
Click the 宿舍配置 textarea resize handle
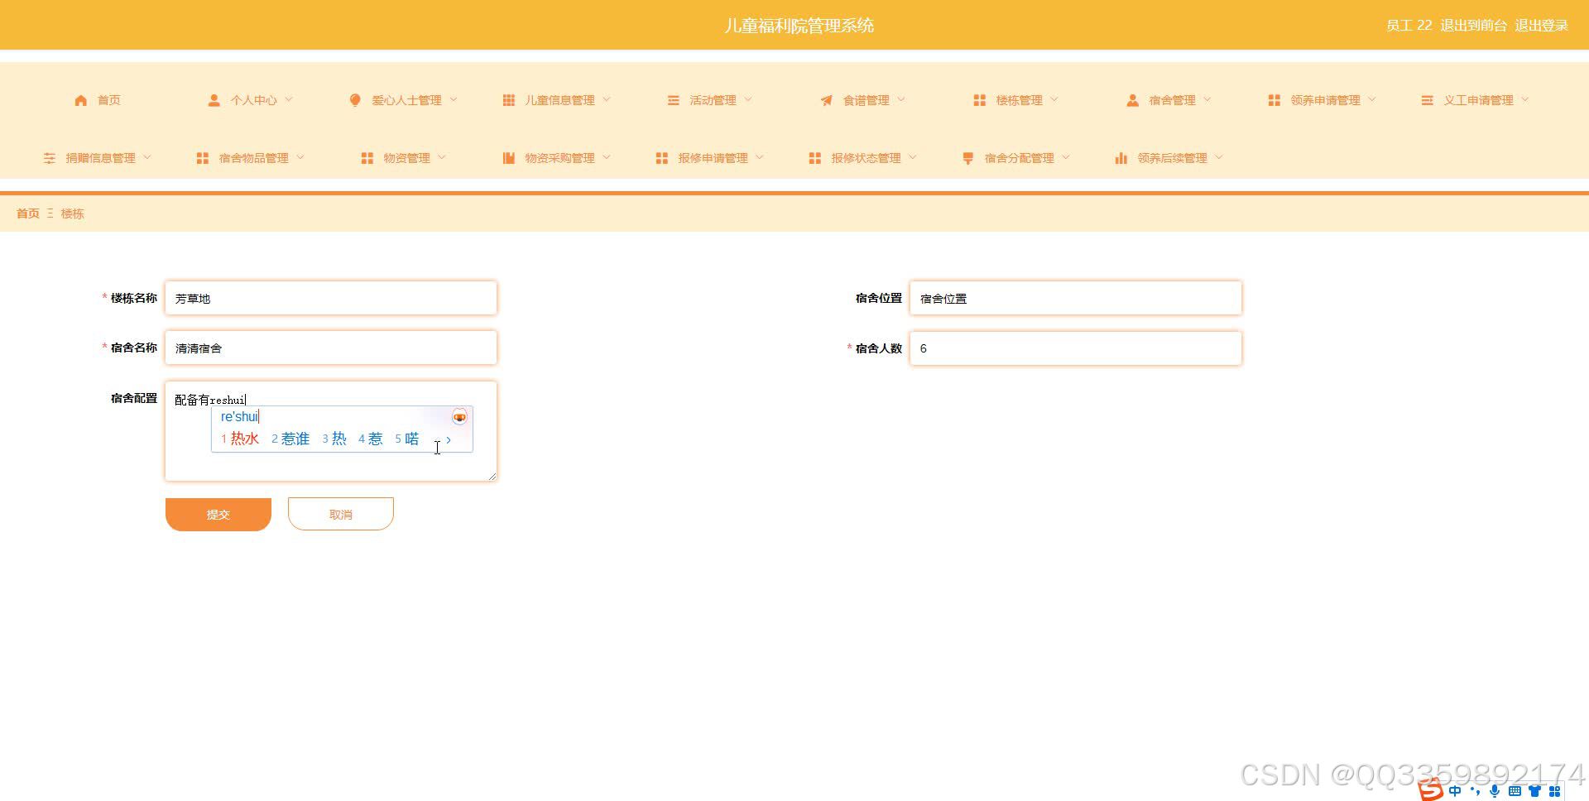coord(492,476)
